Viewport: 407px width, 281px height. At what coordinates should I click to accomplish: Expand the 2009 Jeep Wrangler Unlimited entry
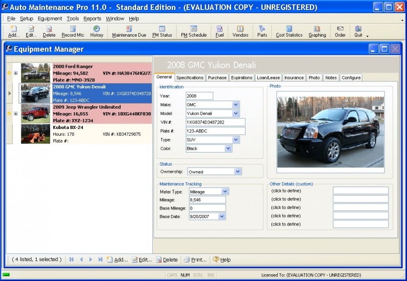pos(16,113)
